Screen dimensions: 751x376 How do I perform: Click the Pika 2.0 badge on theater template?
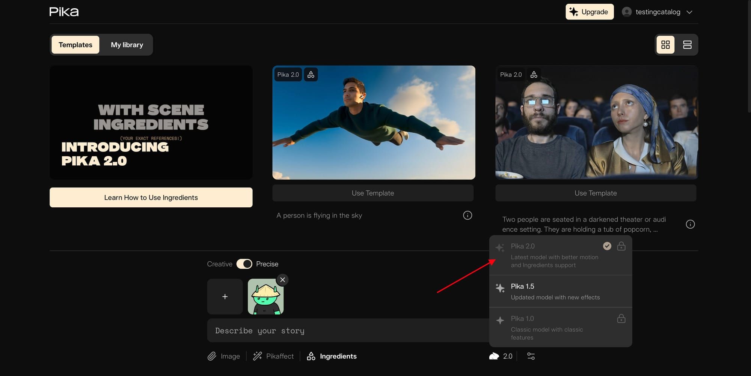(x=511, y=75)
